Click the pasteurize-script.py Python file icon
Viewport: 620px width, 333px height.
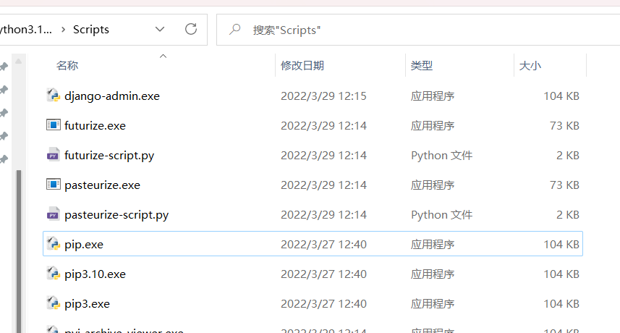[x=53, y=214]
